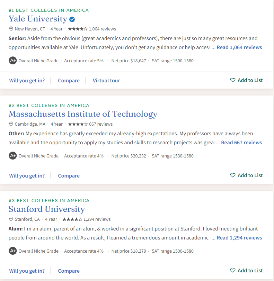Click 'SAT range 1530-1580' on the MIT card
Screen dimensions: 274x281
[173, 156]
